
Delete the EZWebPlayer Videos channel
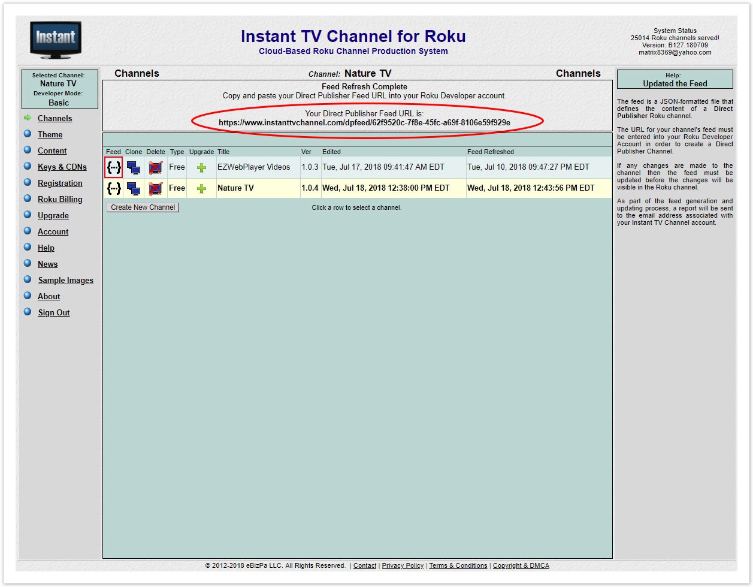tap(156, 168)
